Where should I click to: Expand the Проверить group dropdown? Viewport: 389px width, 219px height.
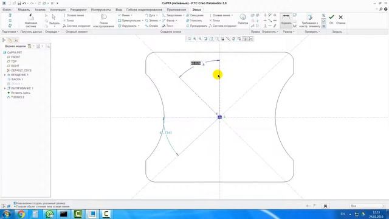[312, 32]
